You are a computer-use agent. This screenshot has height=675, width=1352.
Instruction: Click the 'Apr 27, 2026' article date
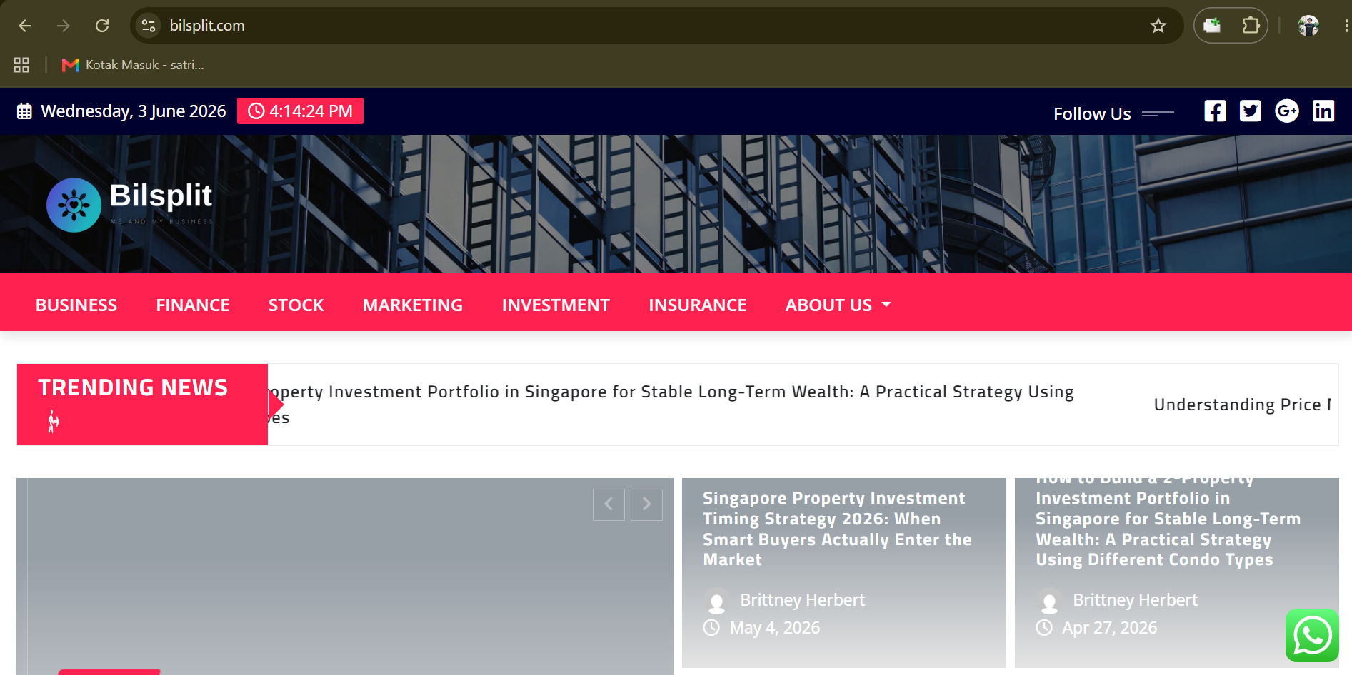[x=1109, y=628]
